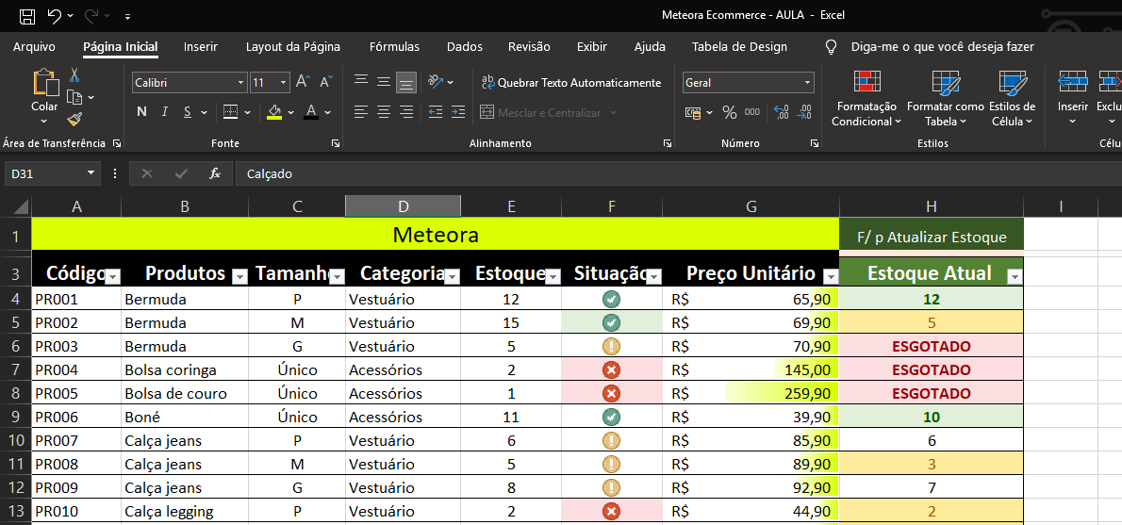
Task: Open the Fonte dialog launcher
Action: (x=336, y=144)
